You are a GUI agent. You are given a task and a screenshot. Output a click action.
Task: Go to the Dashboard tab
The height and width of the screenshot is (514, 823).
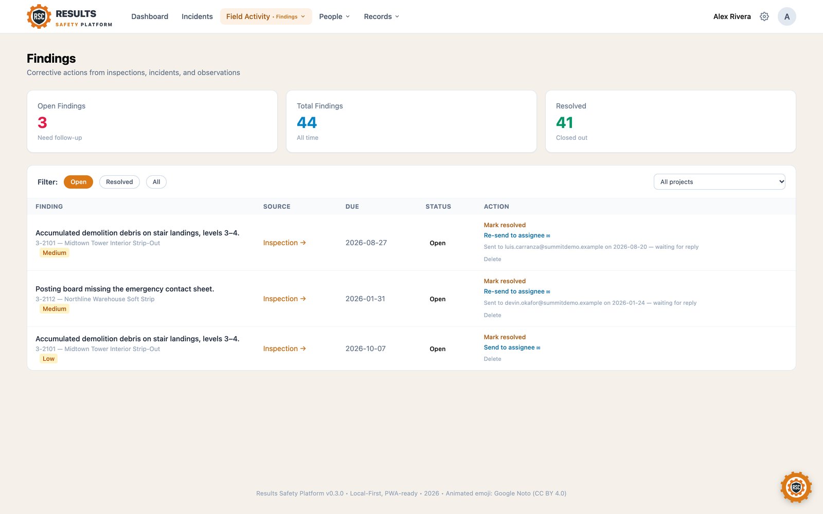point(150,16)
